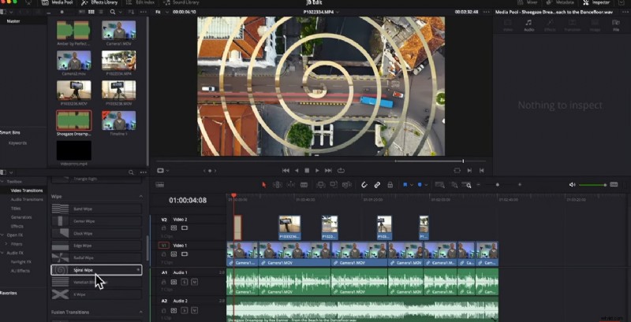Screen dimensions: 631x322
Task: Click the Custom Zoom icon
Action: coord(467,185)
